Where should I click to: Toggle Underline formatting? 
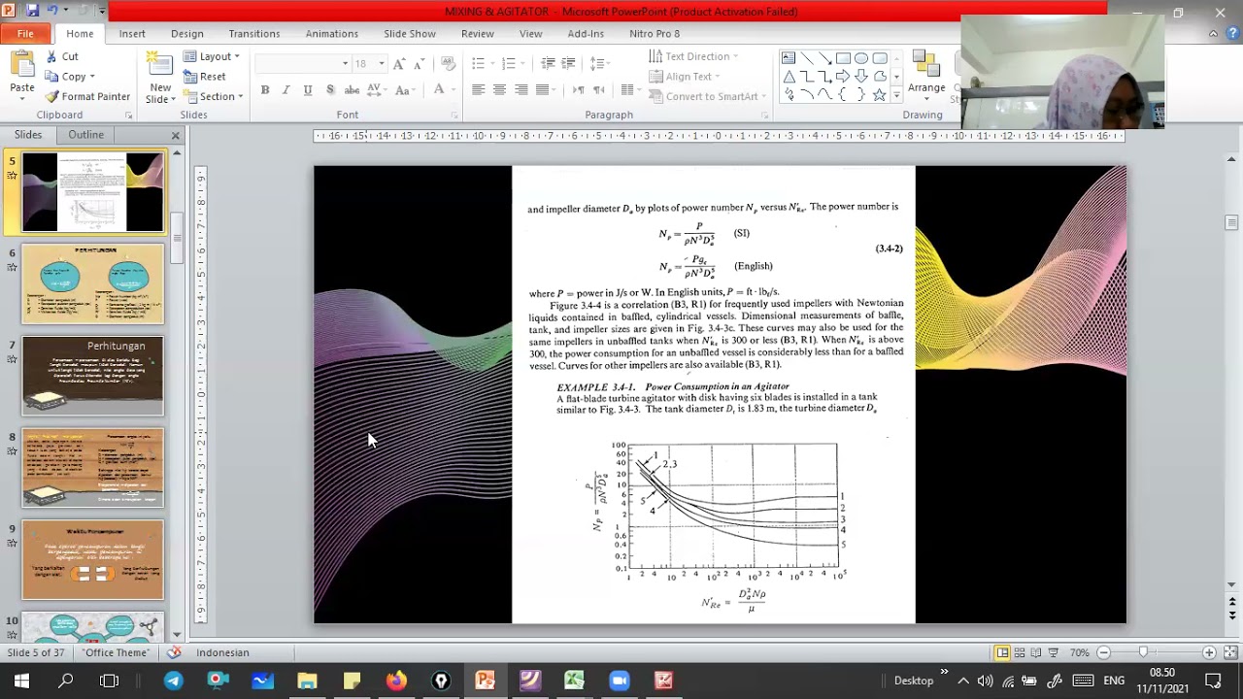pos(308,90)
